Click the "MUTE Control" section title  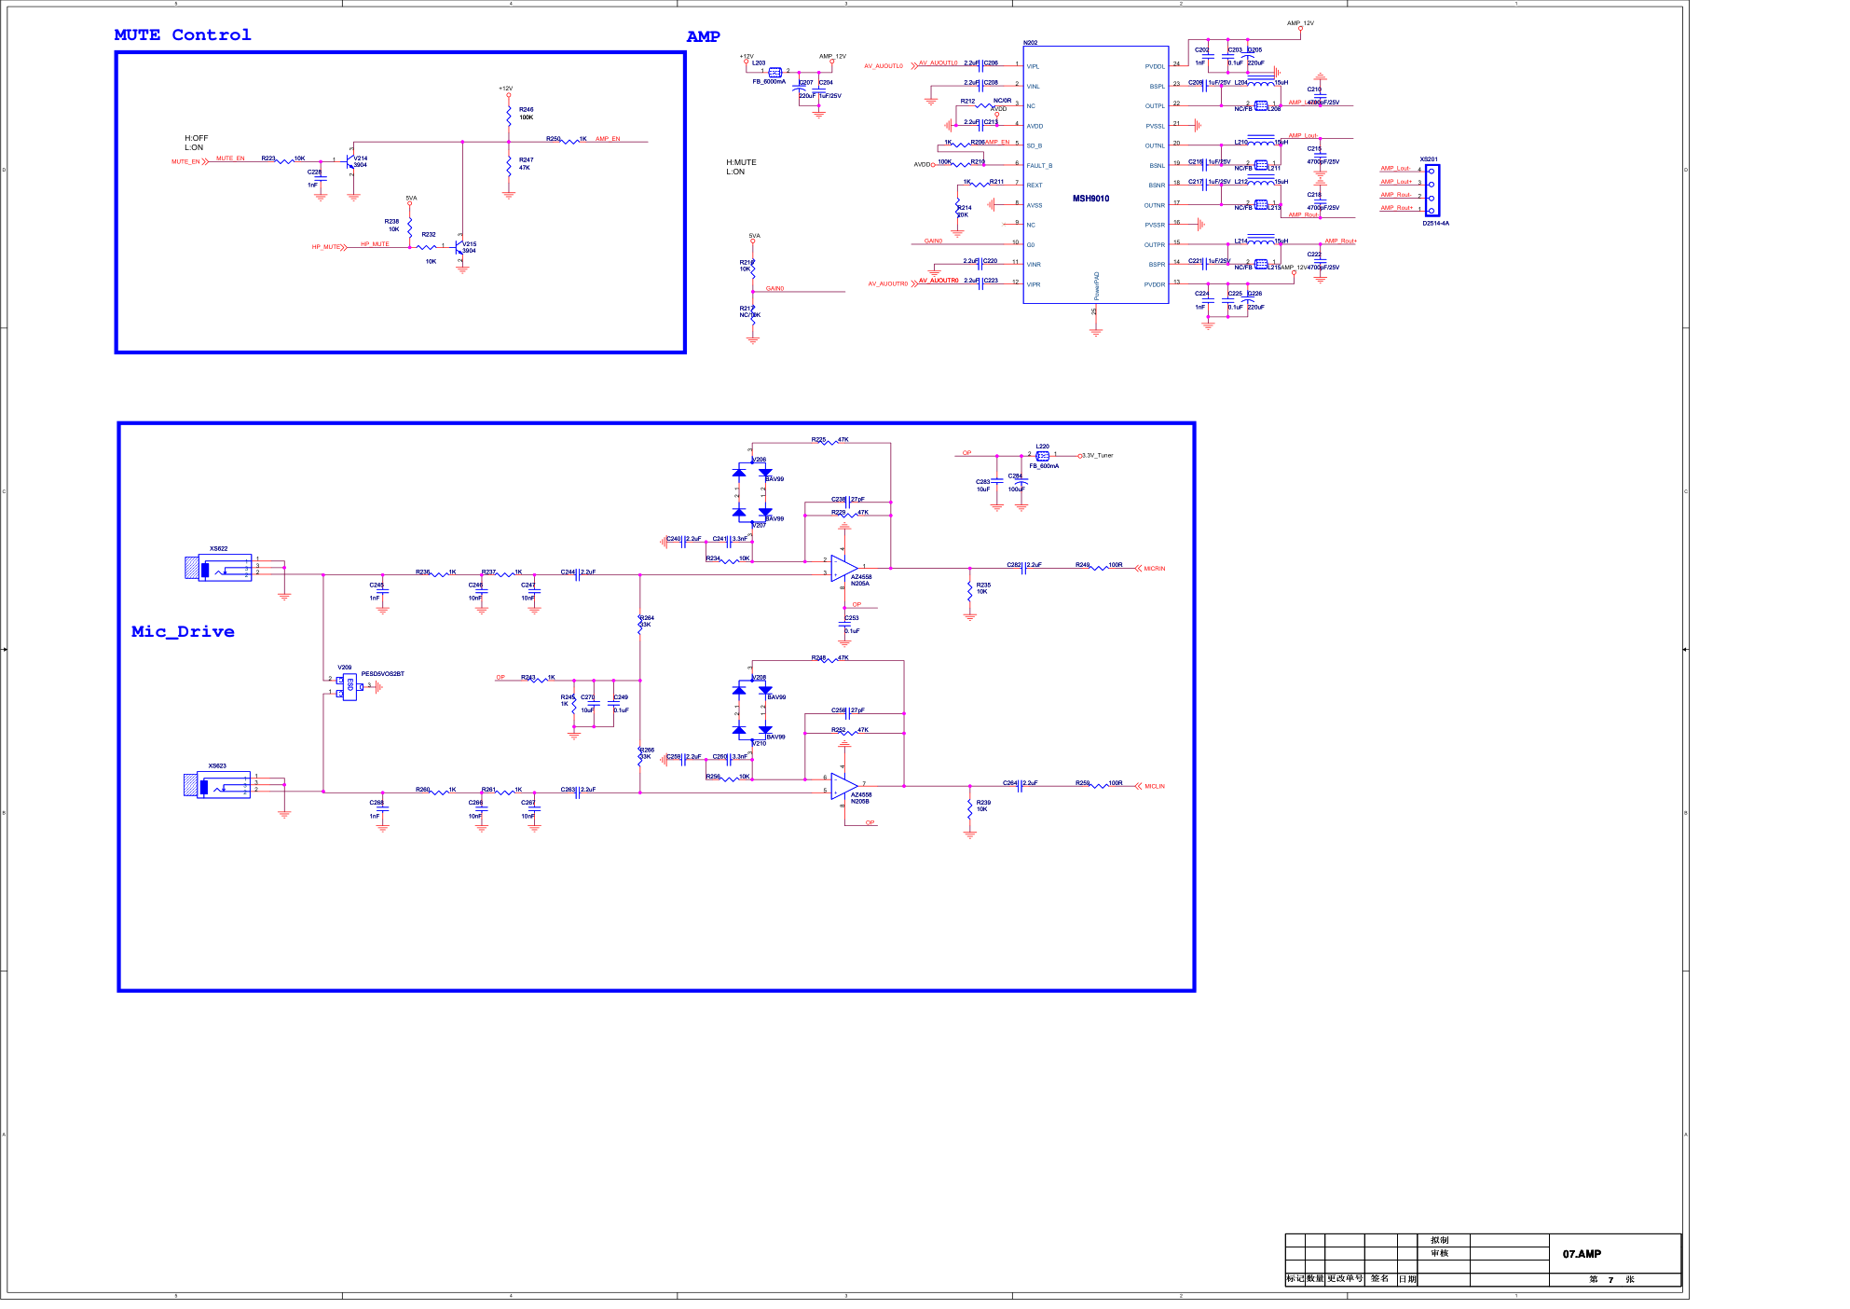(x=183, y=34)
